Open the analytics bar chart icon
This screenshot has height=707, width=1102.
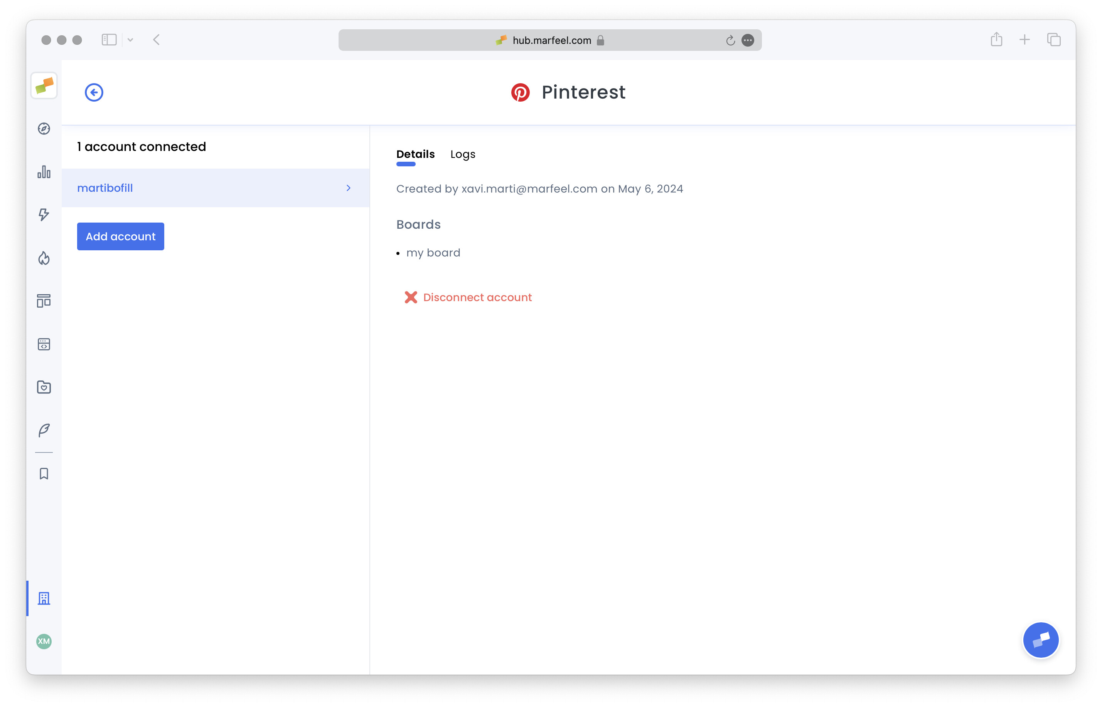coord(44,172)
